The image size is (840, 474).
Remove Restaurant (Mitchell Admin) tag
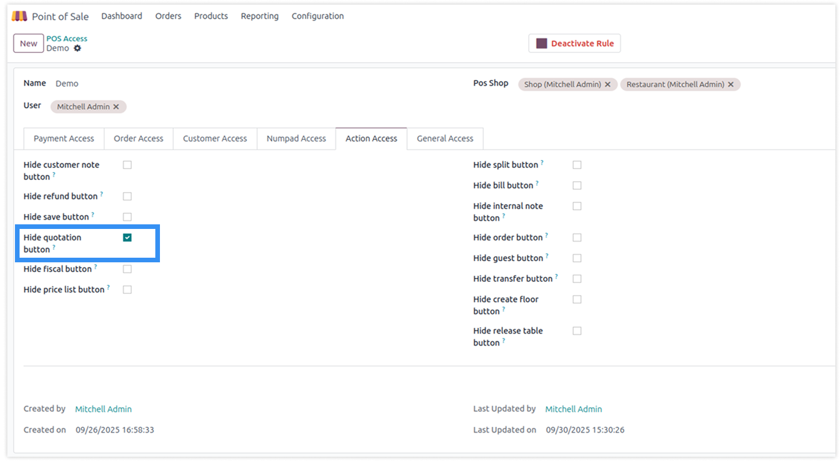click(x=731, y=85)
